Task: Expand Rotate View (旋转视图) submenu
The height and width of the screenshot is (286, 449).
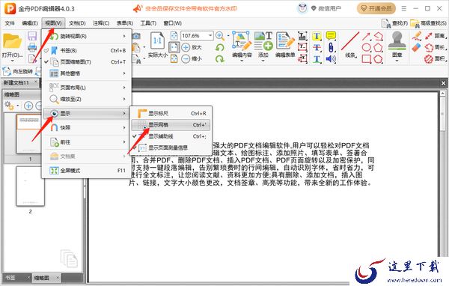Action: [x=87, y=36]
